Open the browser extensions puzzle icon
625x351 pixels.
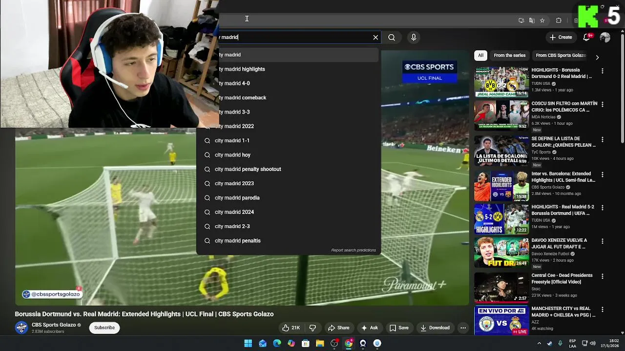click(x=559, y=20)
